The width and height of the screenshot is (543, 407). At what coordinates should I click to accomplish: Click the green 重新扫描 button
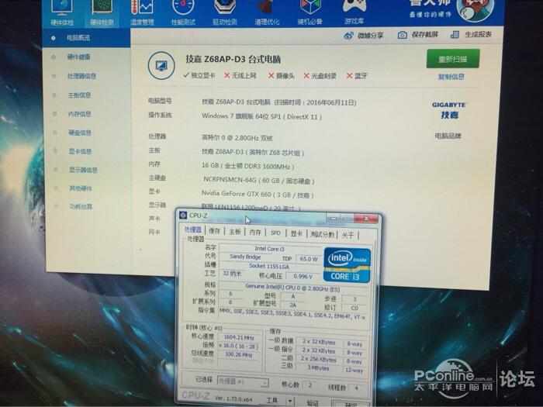pyautogui.click(x=453, y=59)
